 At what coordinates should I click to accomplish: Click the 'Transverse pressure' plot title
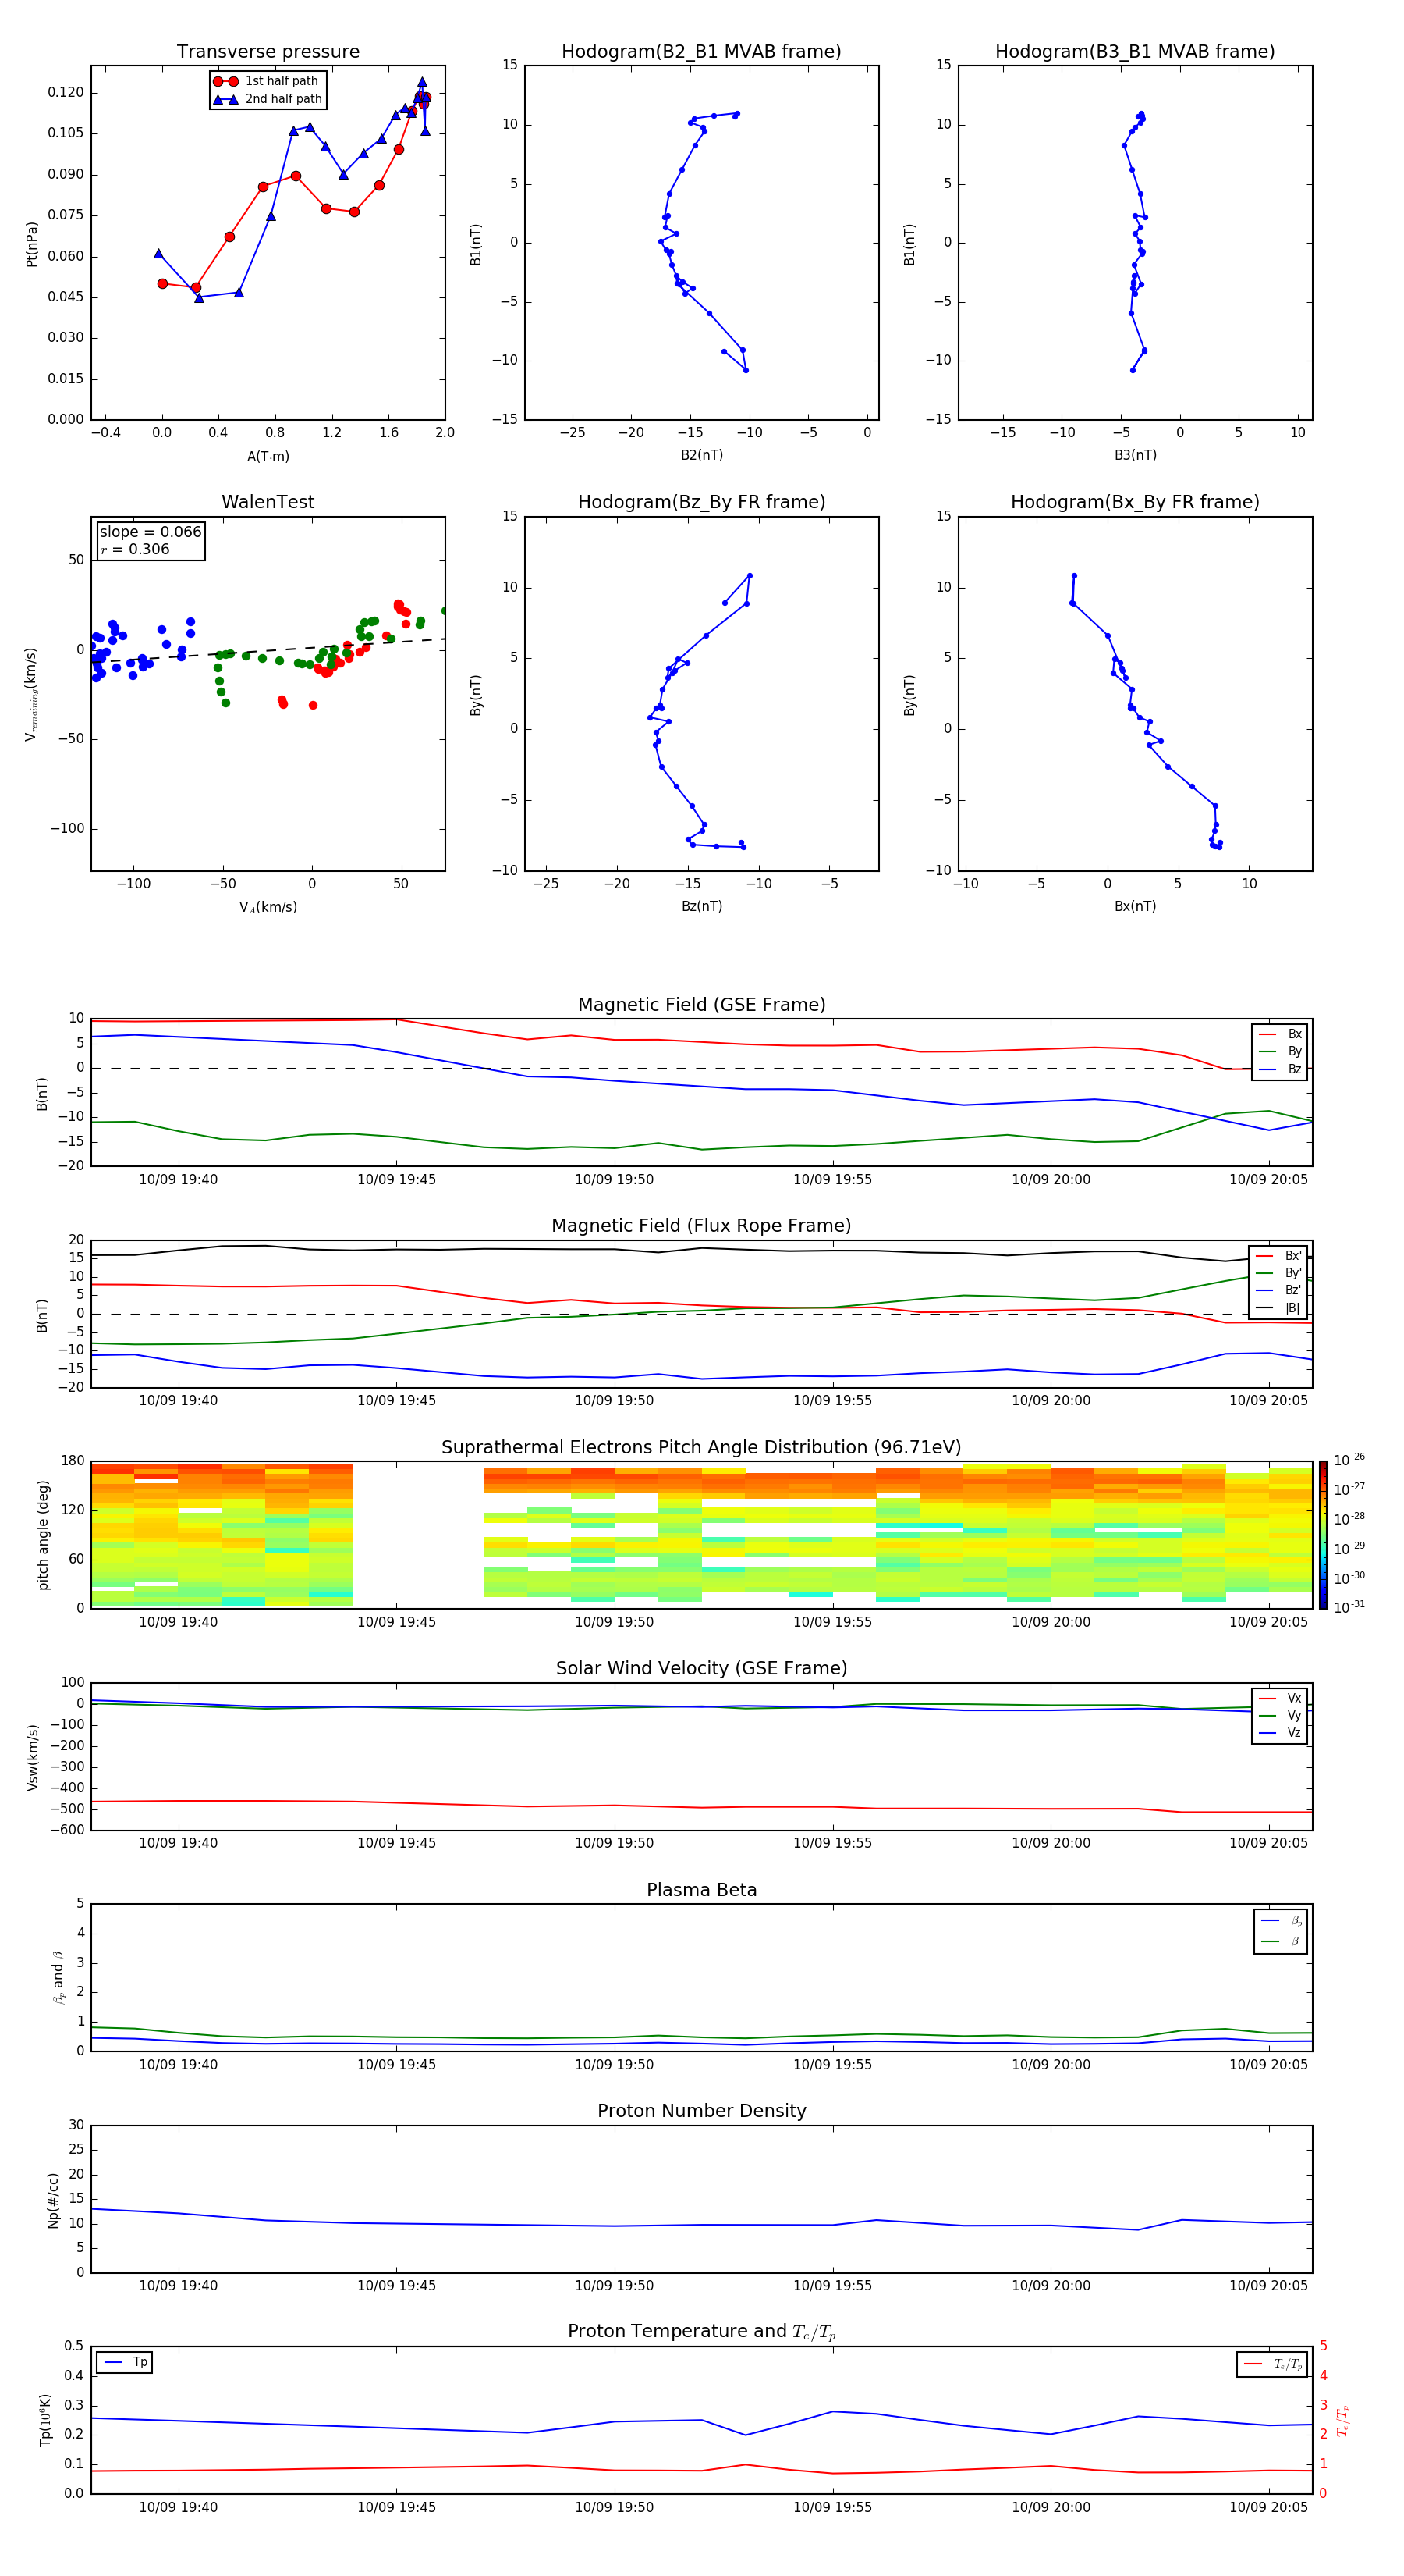click(x=268, y=52)
